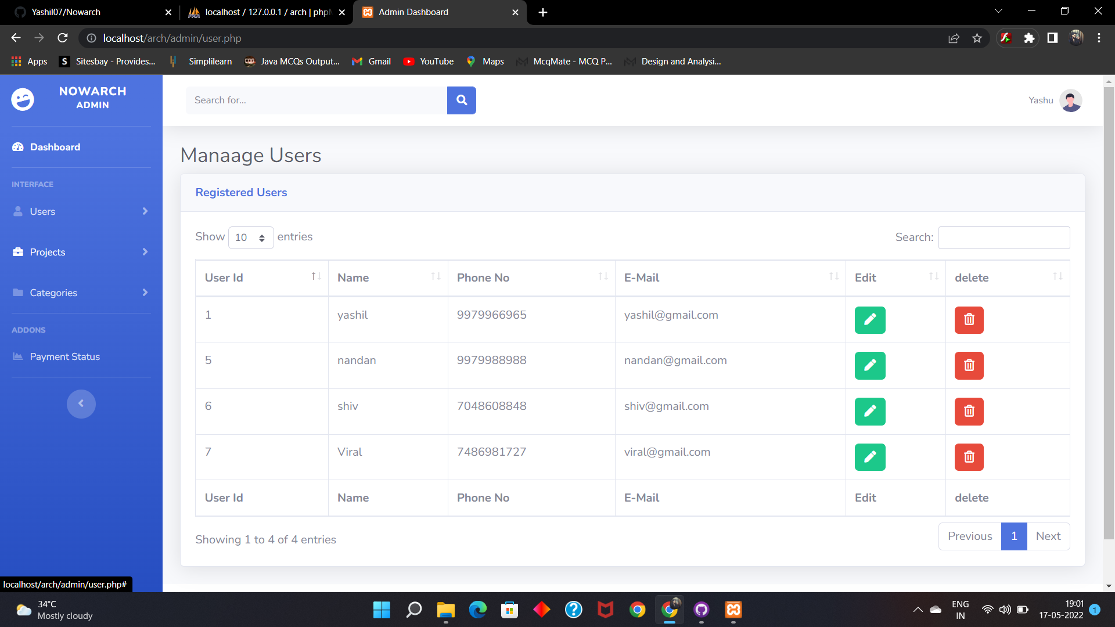Open the Show entries dropdown
The image size is (1115, 627).
pos(250,237)
